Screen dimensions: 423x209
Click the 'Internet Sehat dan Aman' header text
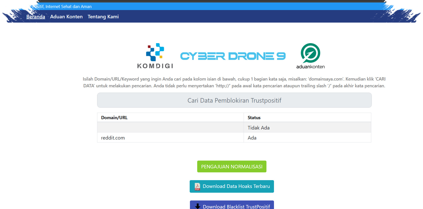pos(68,7)
